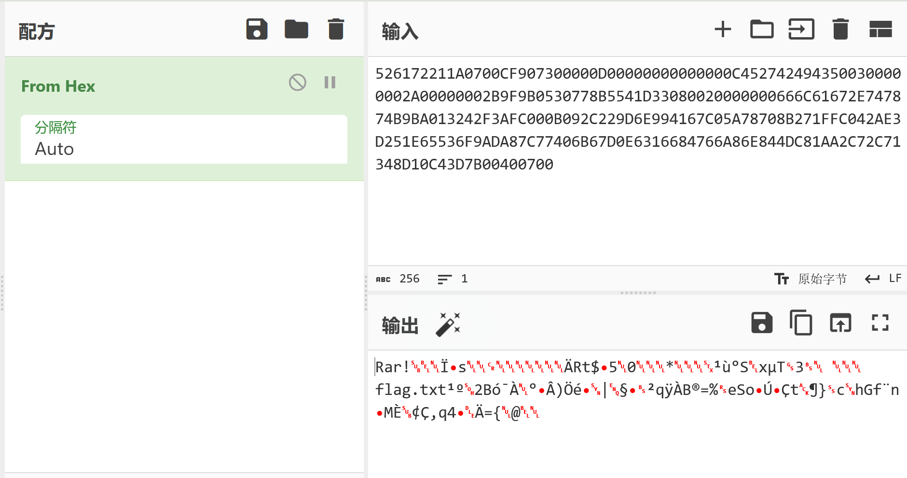The height and width of the screenshot is (478, 907).
Task: Clear the recipe with trash icon
Action: [x=336, y=29]
